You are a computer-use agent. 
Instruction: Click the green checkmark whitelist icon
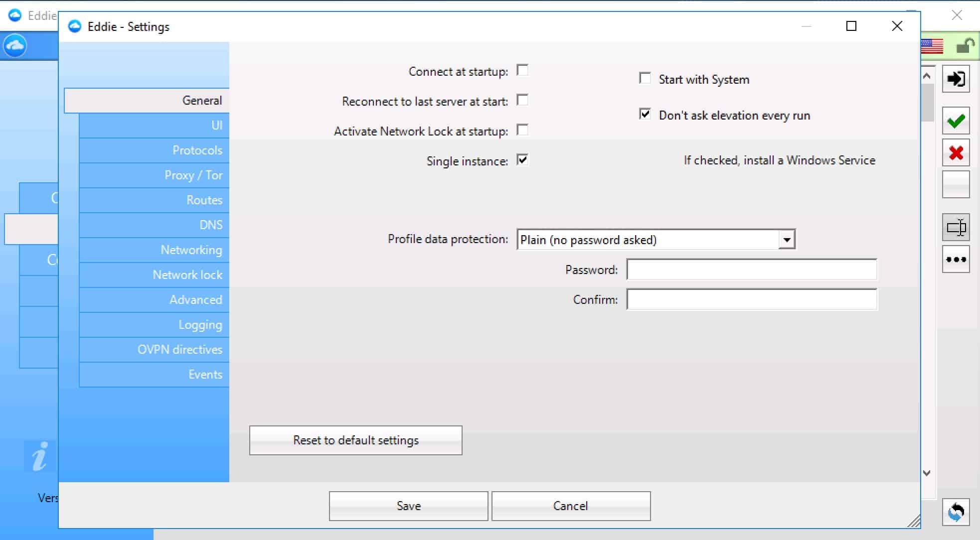coord(956,121)
